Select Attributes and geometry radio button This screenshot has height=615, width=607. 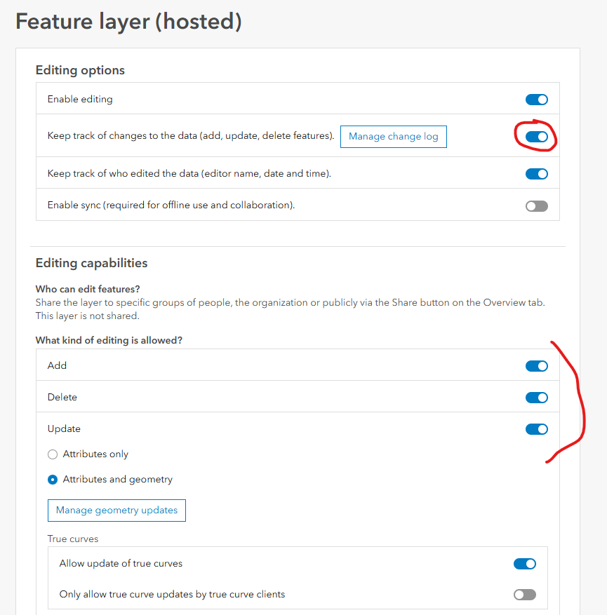click(x=53, y=480)
